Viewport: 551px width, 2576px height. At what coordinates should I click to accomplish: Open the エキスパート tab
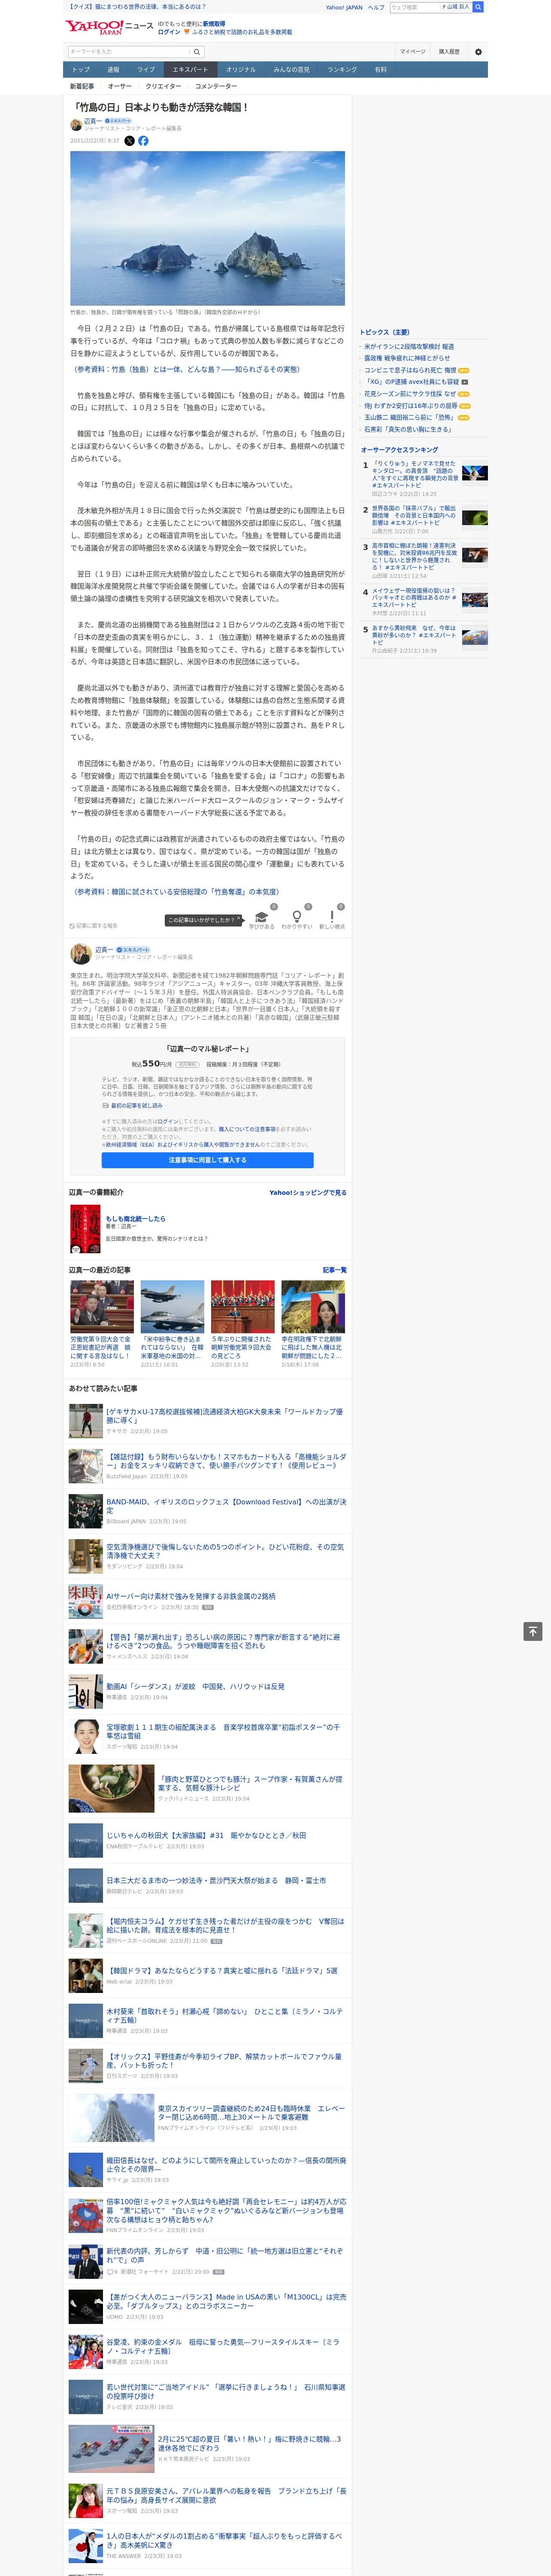coord(190,70)
